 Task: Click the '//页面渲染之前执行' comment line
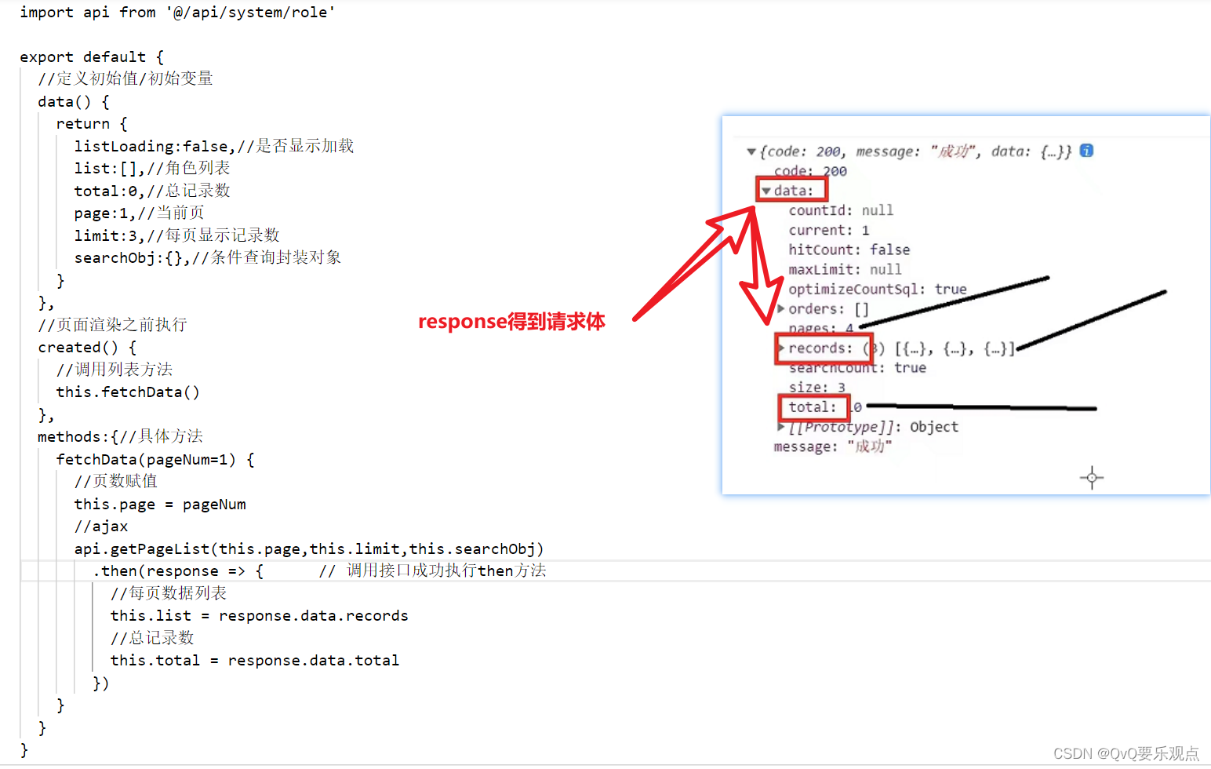(x=112, y=324)
